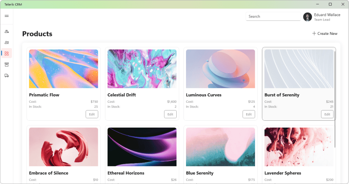Click the products list vertical scrollbar
Screen dimensions: 349x184
pyautogui.click(x=335, y=99)
